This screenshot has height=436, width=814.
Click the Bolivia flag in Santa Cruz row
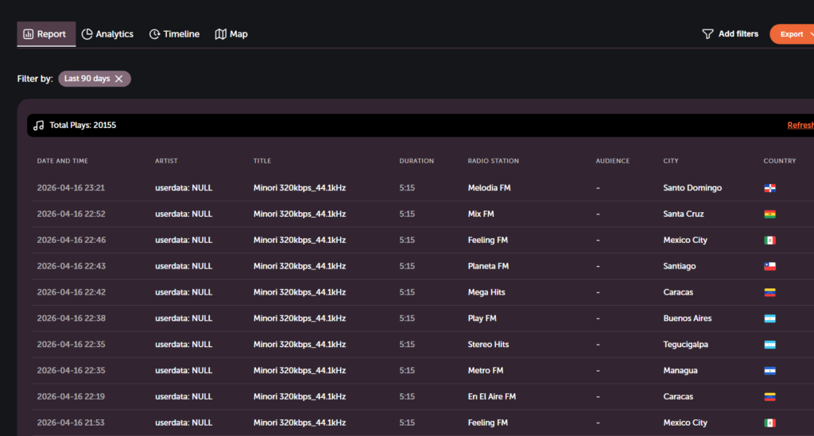(x=769, y=214)
